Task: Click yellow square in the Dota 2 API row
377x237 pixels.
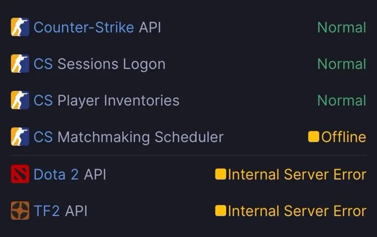Action: [x=221, y=174]
